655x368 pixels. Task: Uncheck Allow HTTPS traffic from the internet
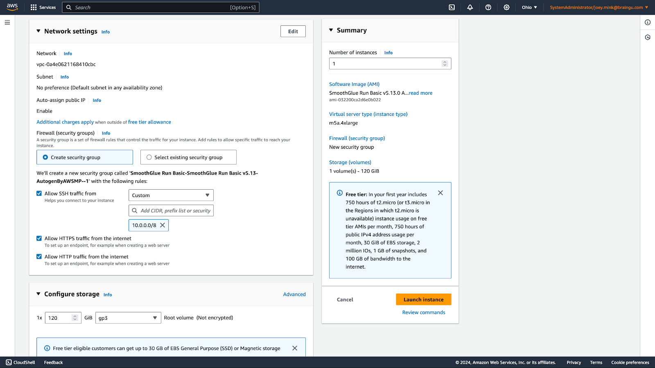tap(39, 238)
